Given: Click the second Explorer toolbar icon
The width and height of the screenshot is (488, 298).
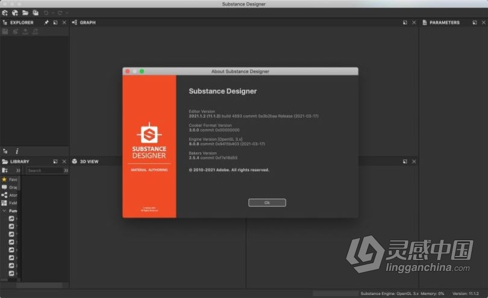Looking at the screenshot, I should tap(15, 31).
